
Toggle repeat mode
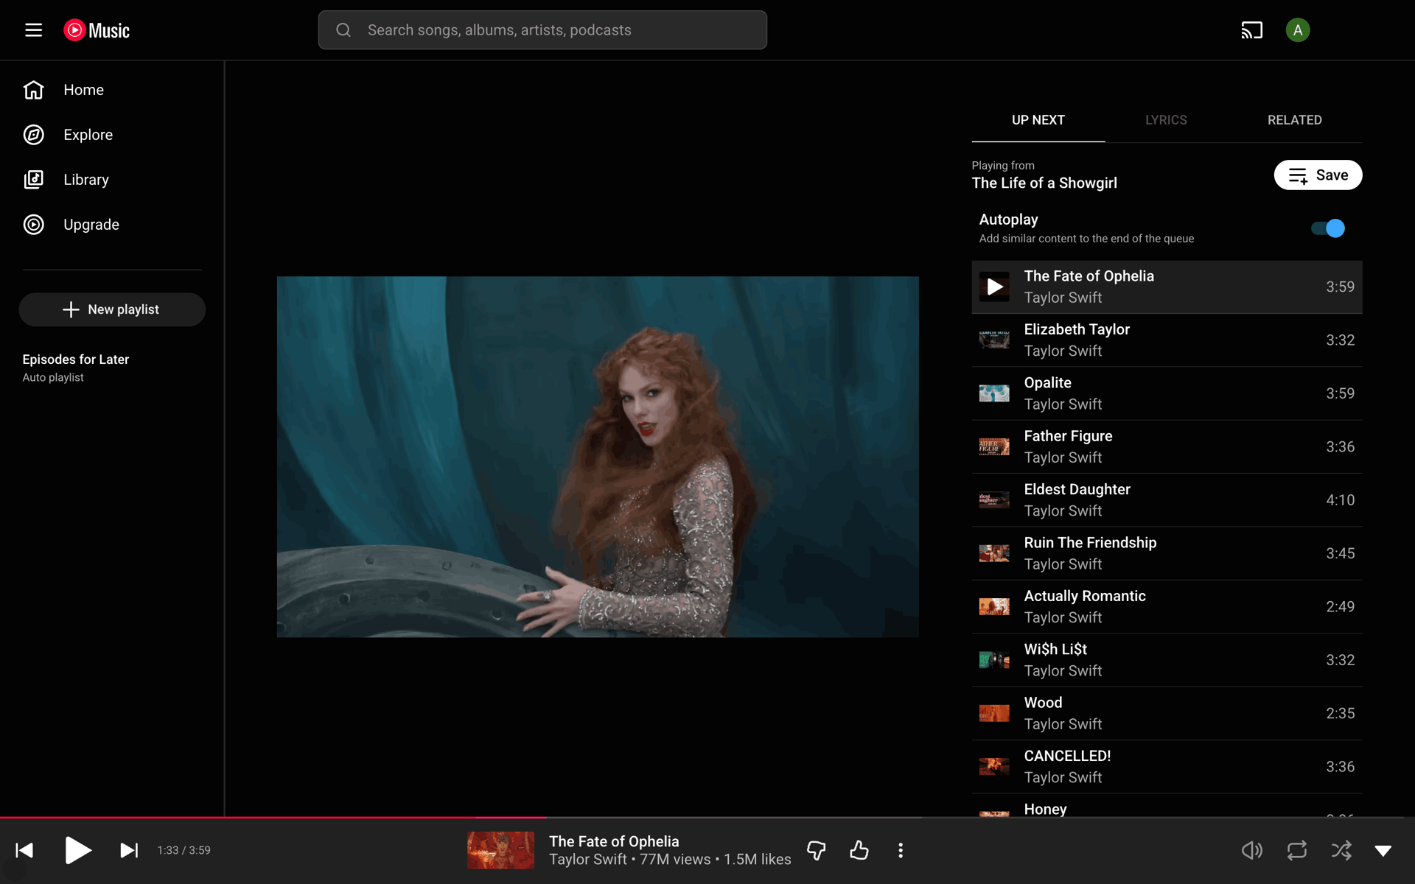pyautogui.click(x=1297, y=850)
